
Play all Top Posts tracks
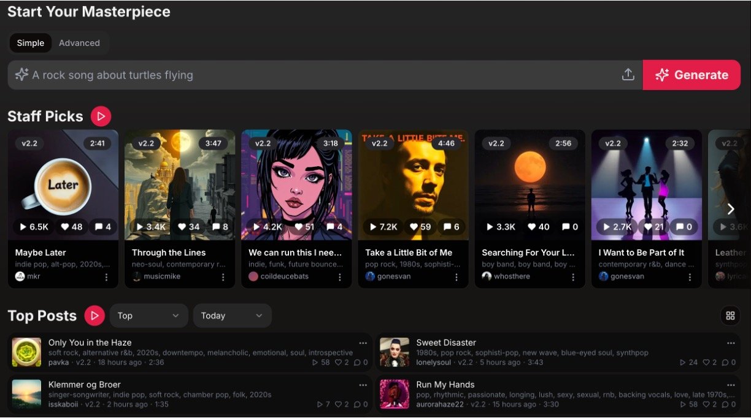(x=94, y=316)
